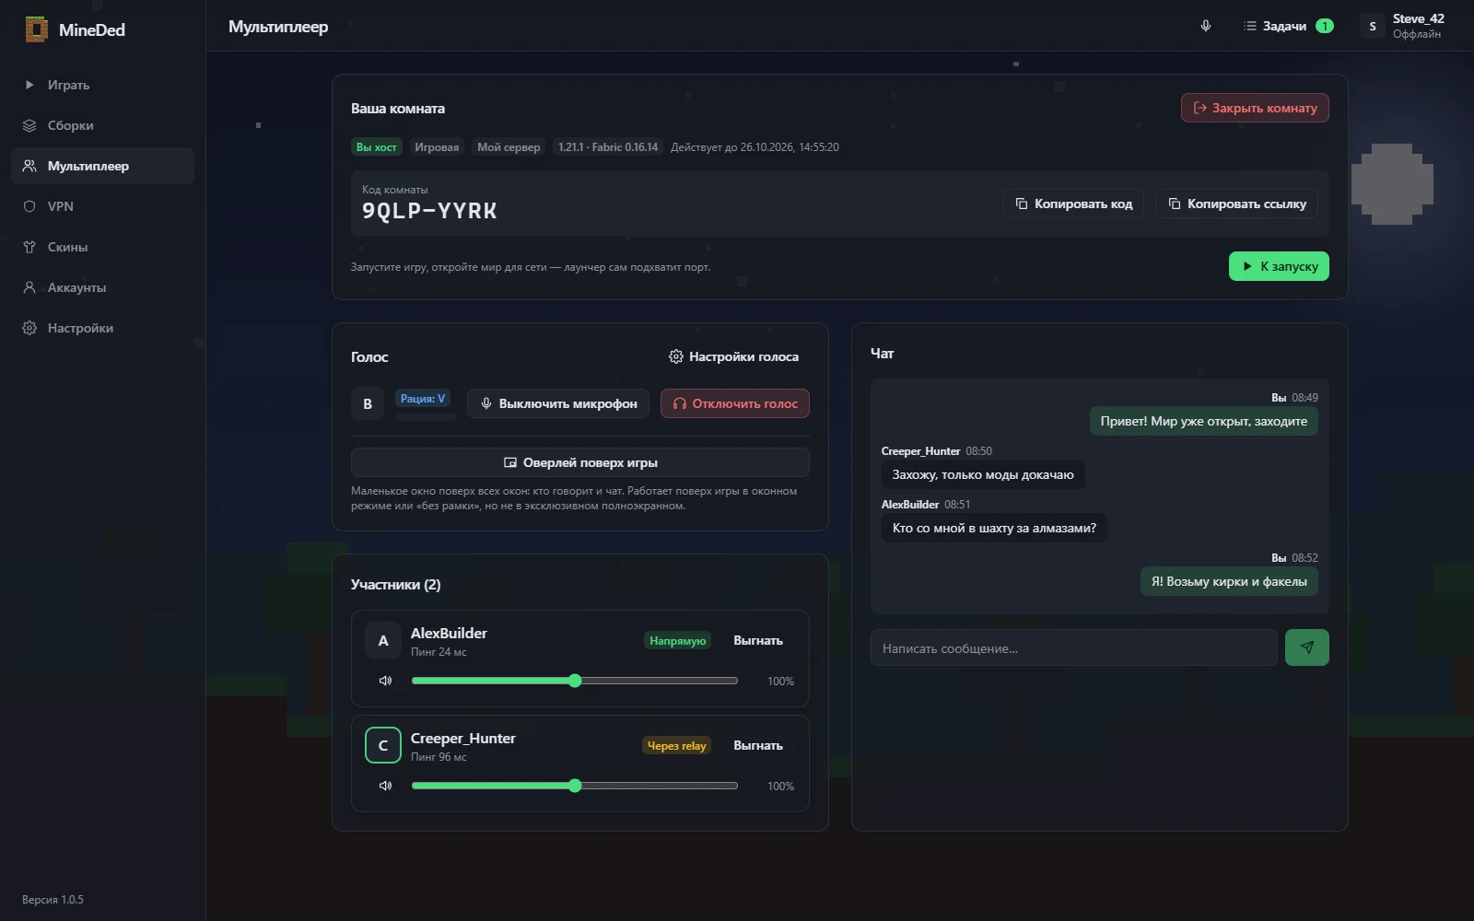Click the Вы хост badge
Viewport: 1474px width, 921px height.
(x=377, y=146)
